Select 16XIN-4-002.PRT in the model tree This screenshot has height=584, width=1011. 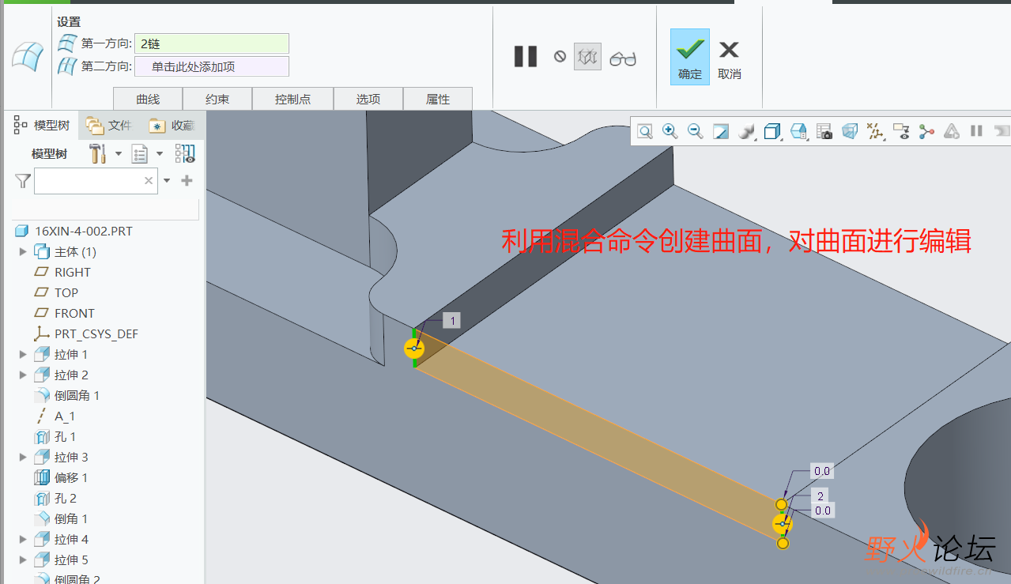(84, 231)
